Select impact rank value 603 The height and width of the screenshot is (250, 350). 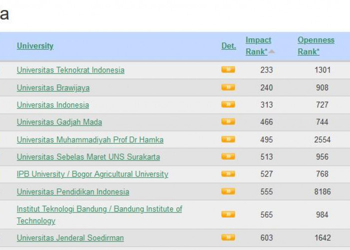coord(266,237)
